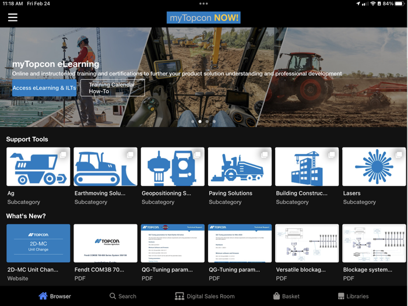Switch to the Browser tab
The width and height of the screenshot is (408, 306).
(55, 296)
